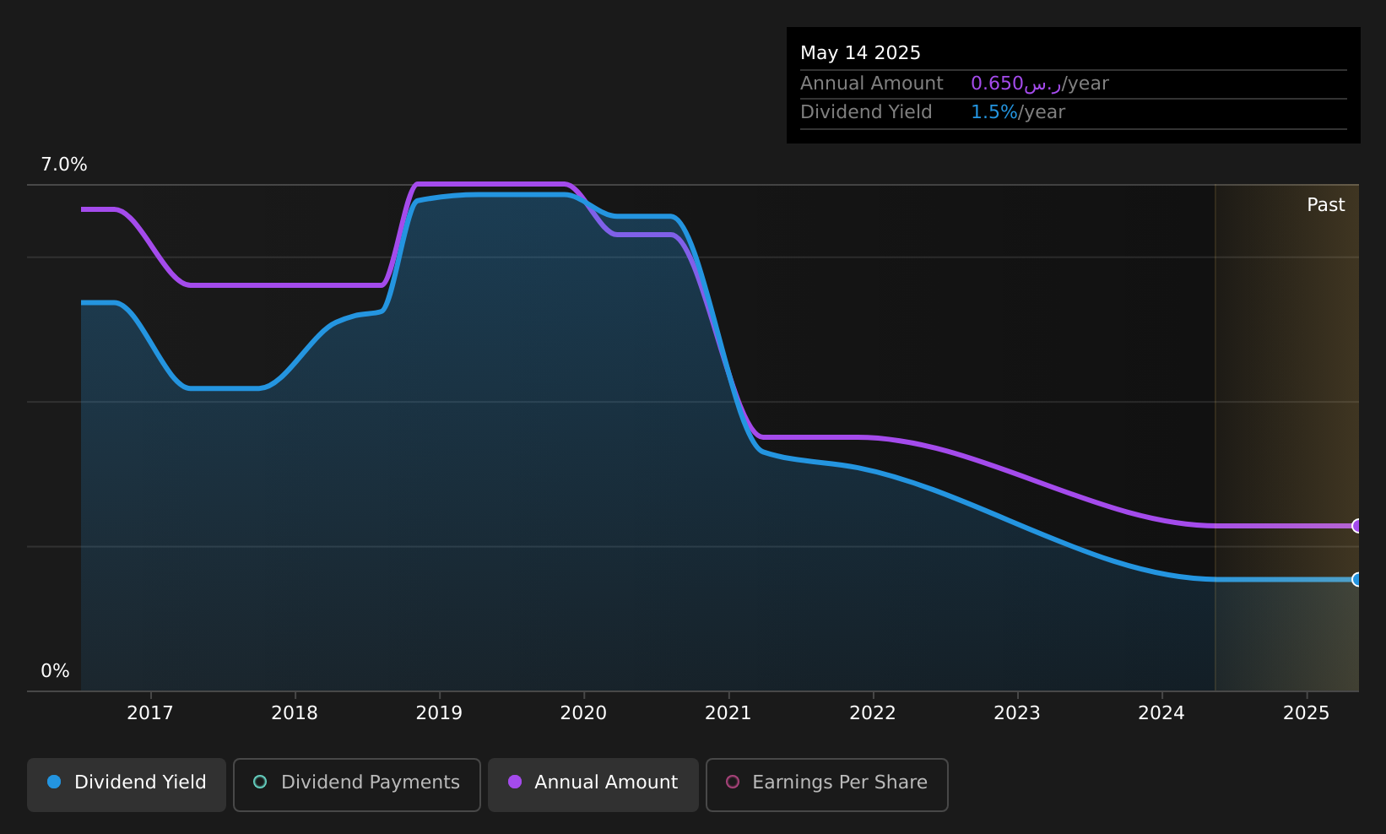Image resolution: width=1386 pixels, height=834 pixels.
Task: Click the 2025 x-axis label
Action: tap(1307, 713)
